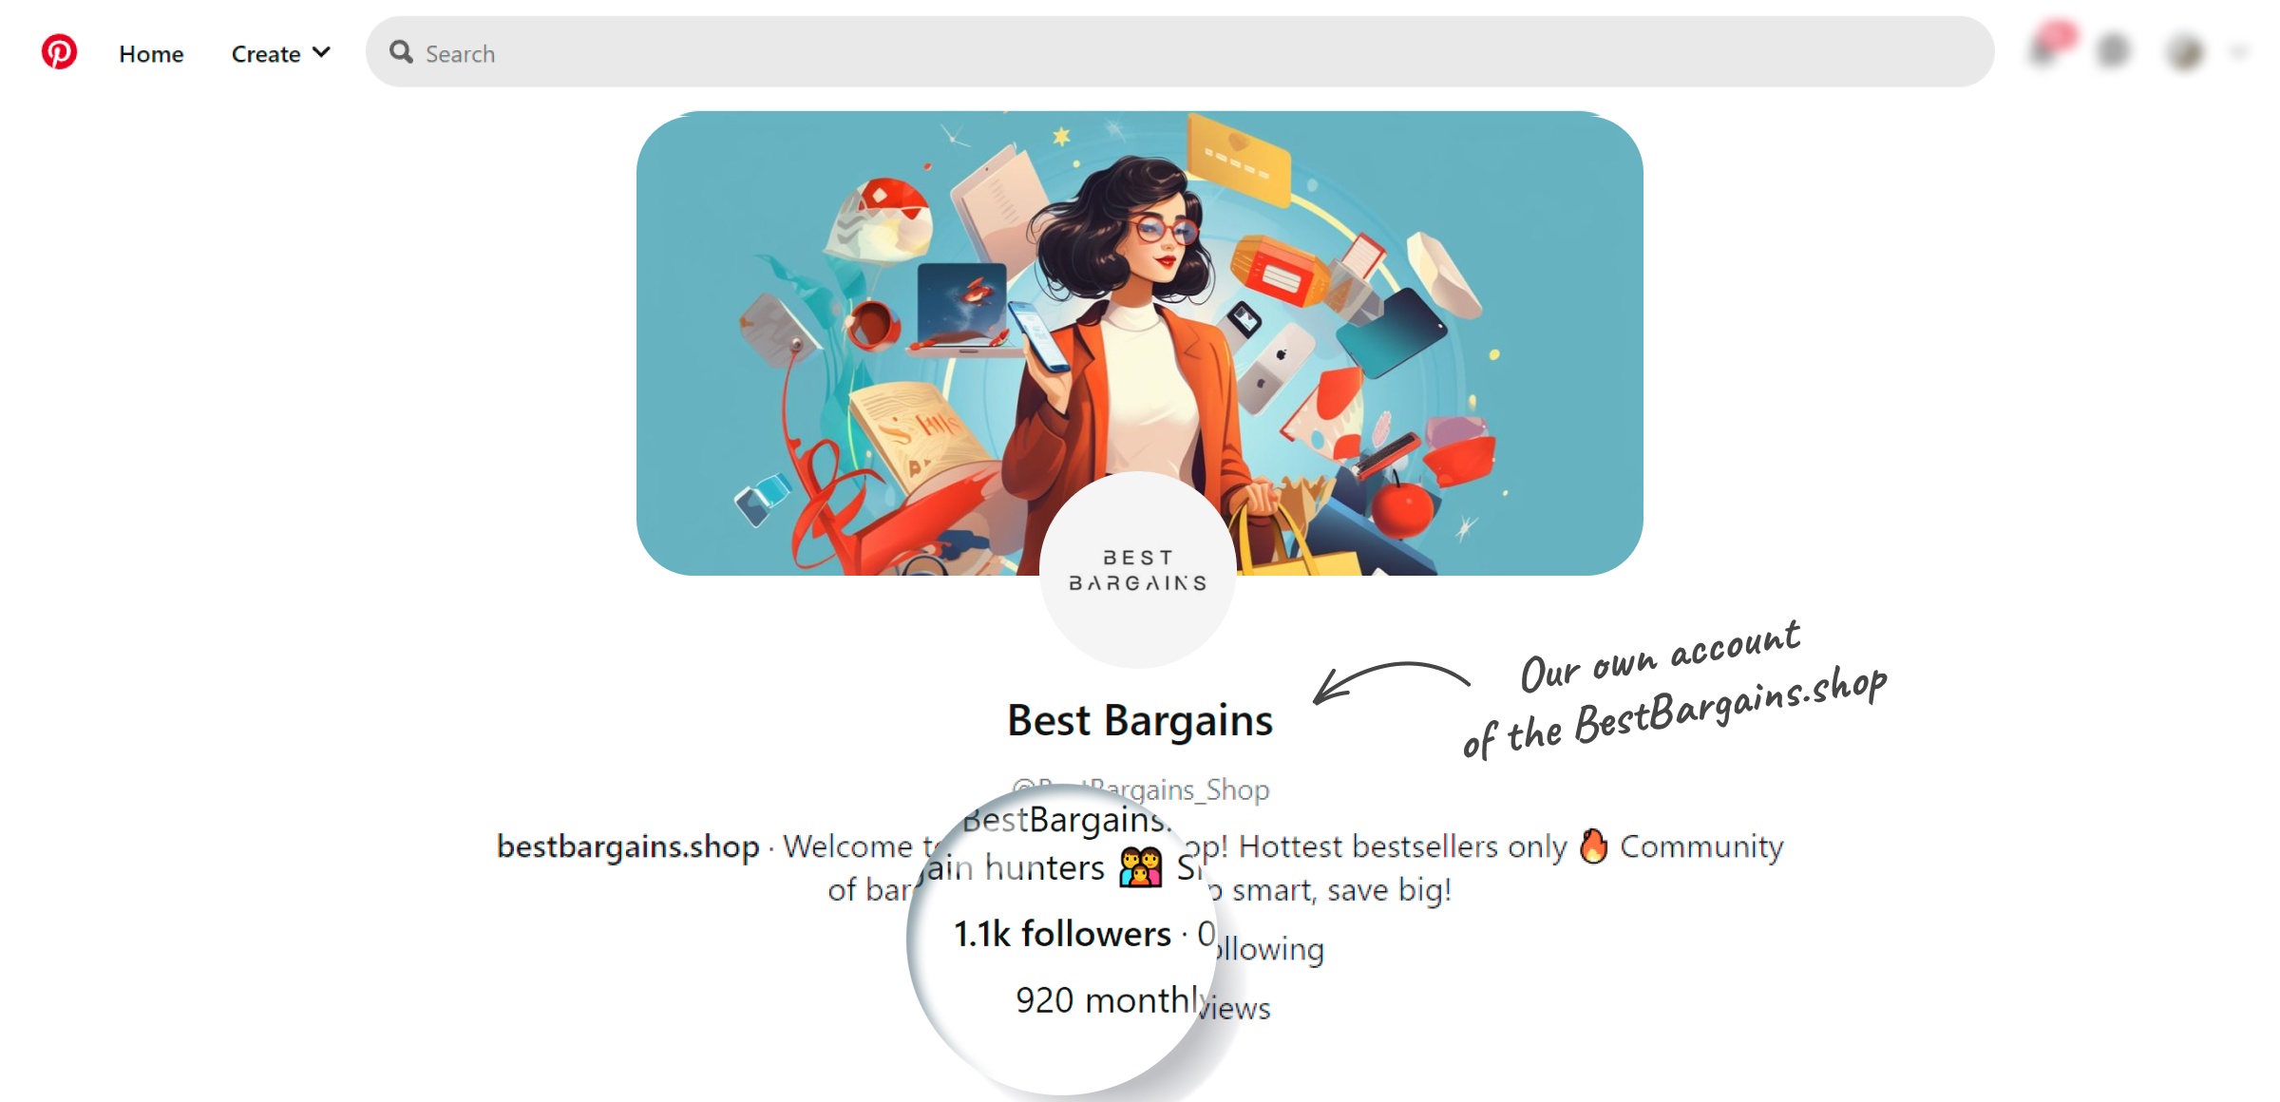Viewport: 2280px width, 1102px height.
Task: Focus the Search input field
Action: (x=1180, y=52)
